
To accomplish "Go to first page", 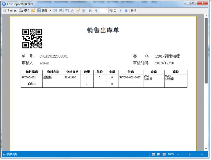I will pyautogui.click(x=90, y=10).
